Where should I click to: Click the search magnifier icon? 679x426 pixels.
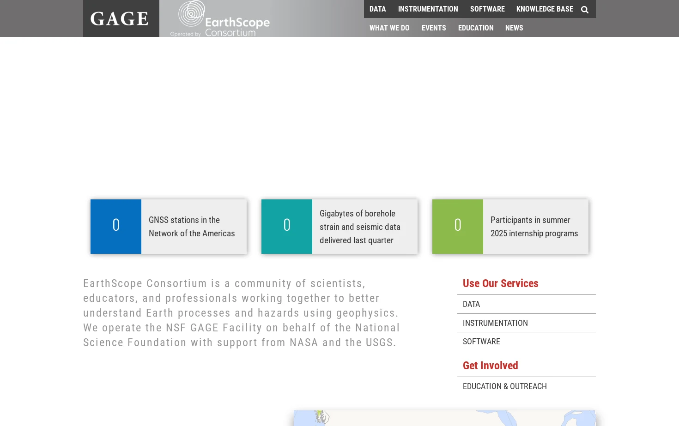pyautogui.click(x=584, y=10)
